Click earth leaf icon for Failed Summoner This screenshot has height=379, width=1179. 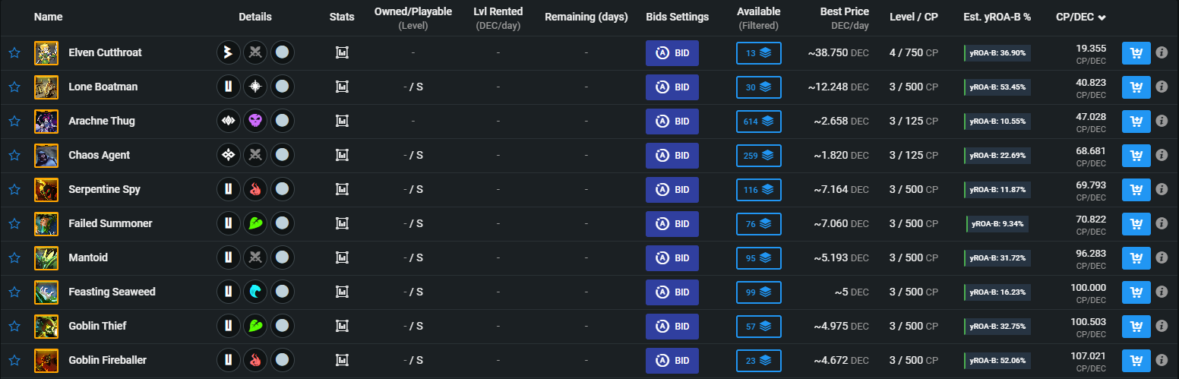pyautogui.click(x=255, y=224)
